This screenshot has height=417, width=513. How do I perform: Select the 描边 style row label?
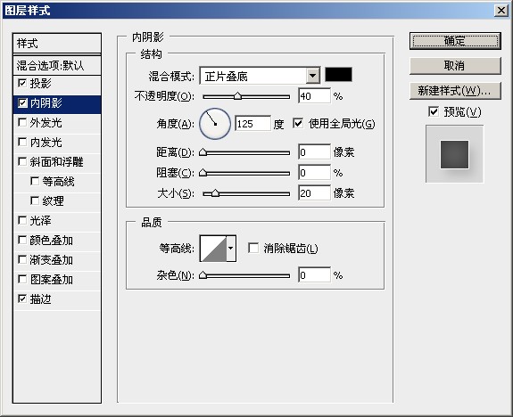coord(40,299)
